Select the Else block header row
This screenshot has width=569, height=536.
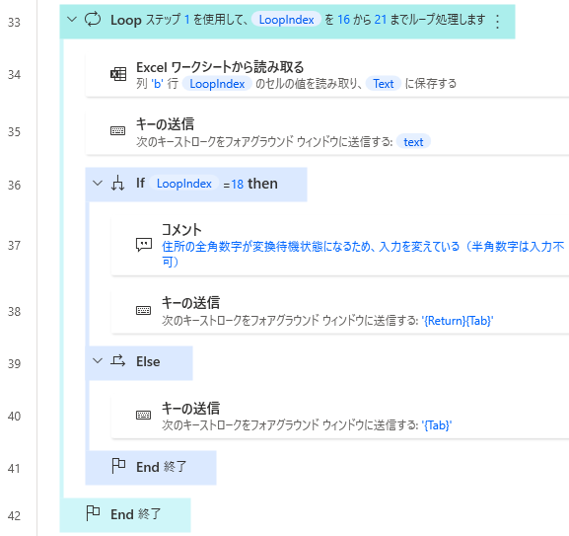click(x=139, y=362)
